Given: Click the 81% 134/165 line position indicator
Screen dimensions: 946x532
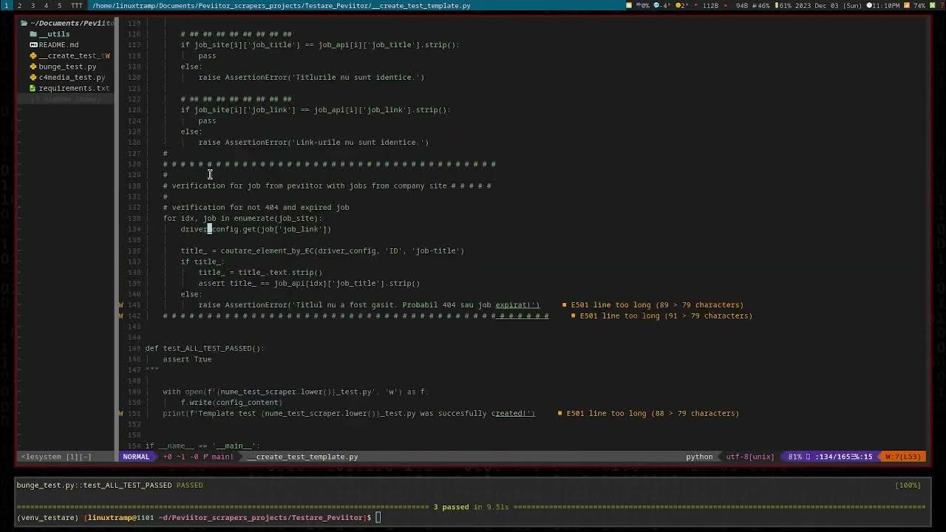Looking at the screenshot, I should tap(830, 457).
